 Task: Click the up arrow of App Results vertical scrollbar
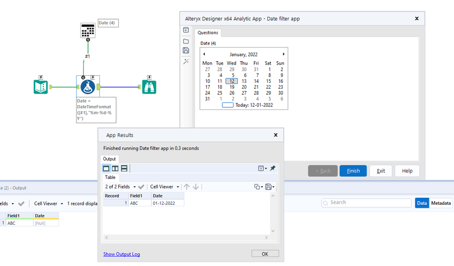(x=273, y=196)
